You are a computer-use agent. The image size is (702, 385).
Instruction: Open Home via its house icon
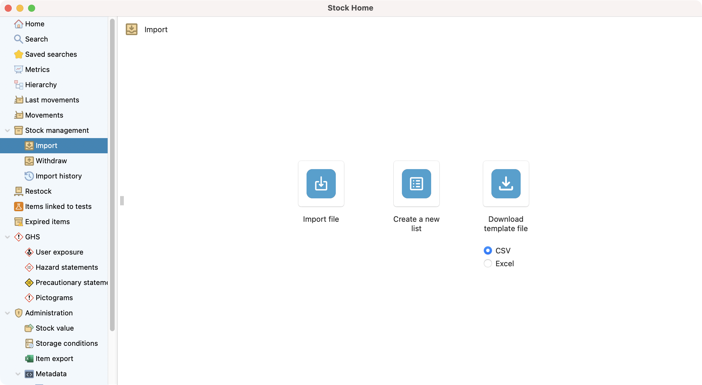point(18,24)
